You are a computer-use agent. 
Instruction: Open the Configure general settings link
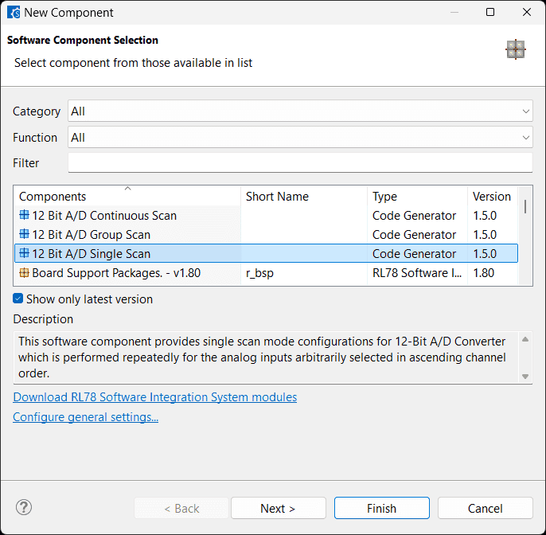click(86, 417)
